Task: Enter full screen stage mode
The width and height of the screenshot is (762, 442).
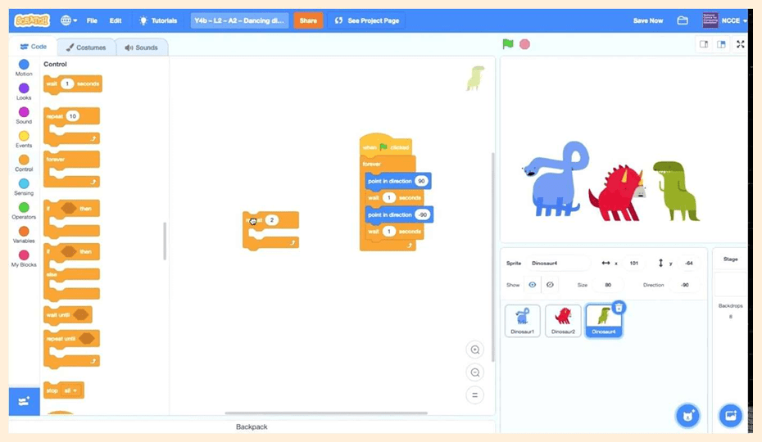Action: 741,44
